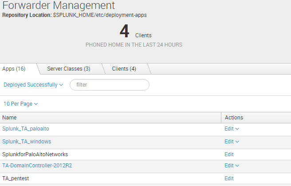Click Edit for SplunkforPaloAltoNetworks

coord(229,154)
